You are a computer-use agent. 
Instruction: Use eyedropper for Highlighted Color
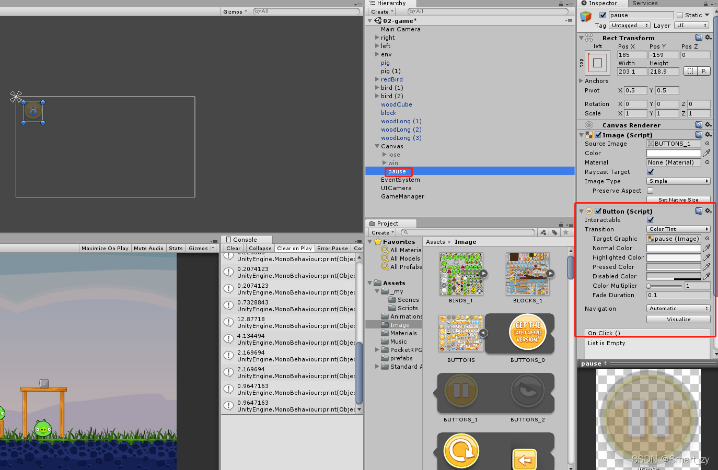click(707, 257)
